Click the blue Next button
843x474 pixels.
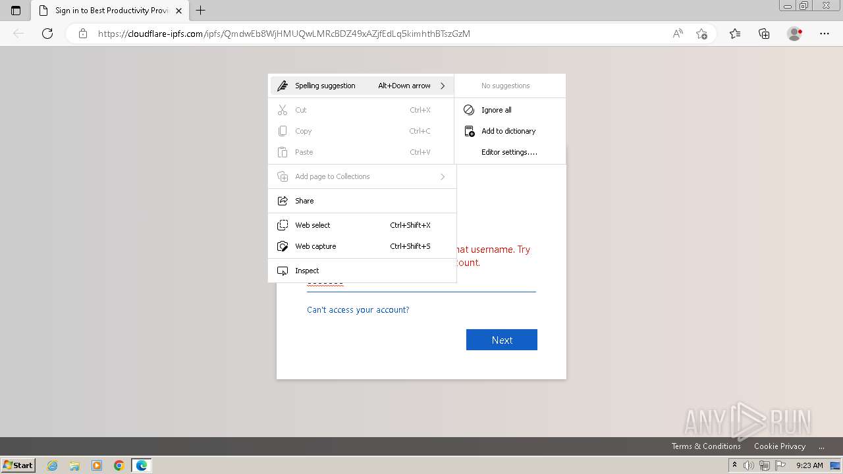click(x=502, y=340)
